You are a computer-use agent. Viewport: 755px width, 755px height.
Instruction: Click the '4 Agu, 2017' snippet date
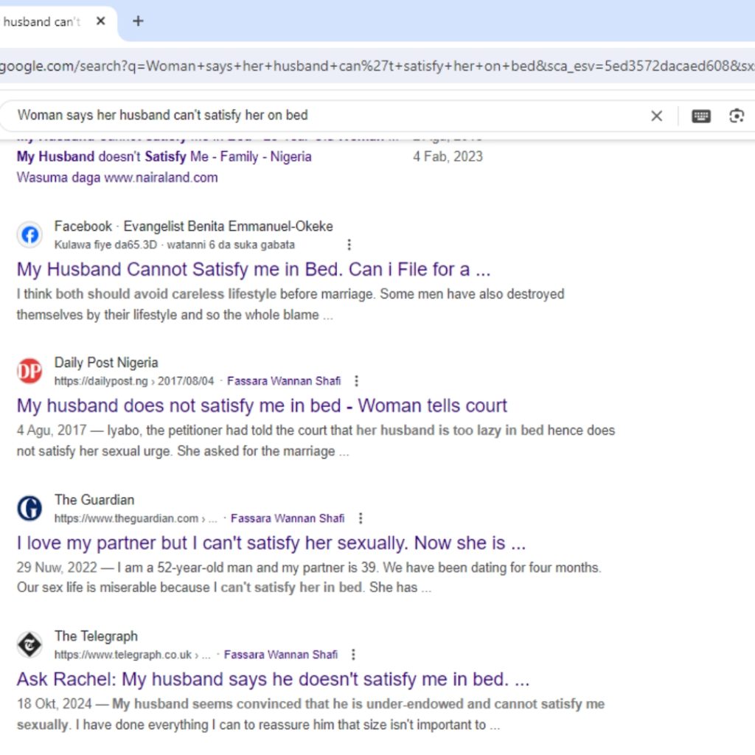coord(52,430)
